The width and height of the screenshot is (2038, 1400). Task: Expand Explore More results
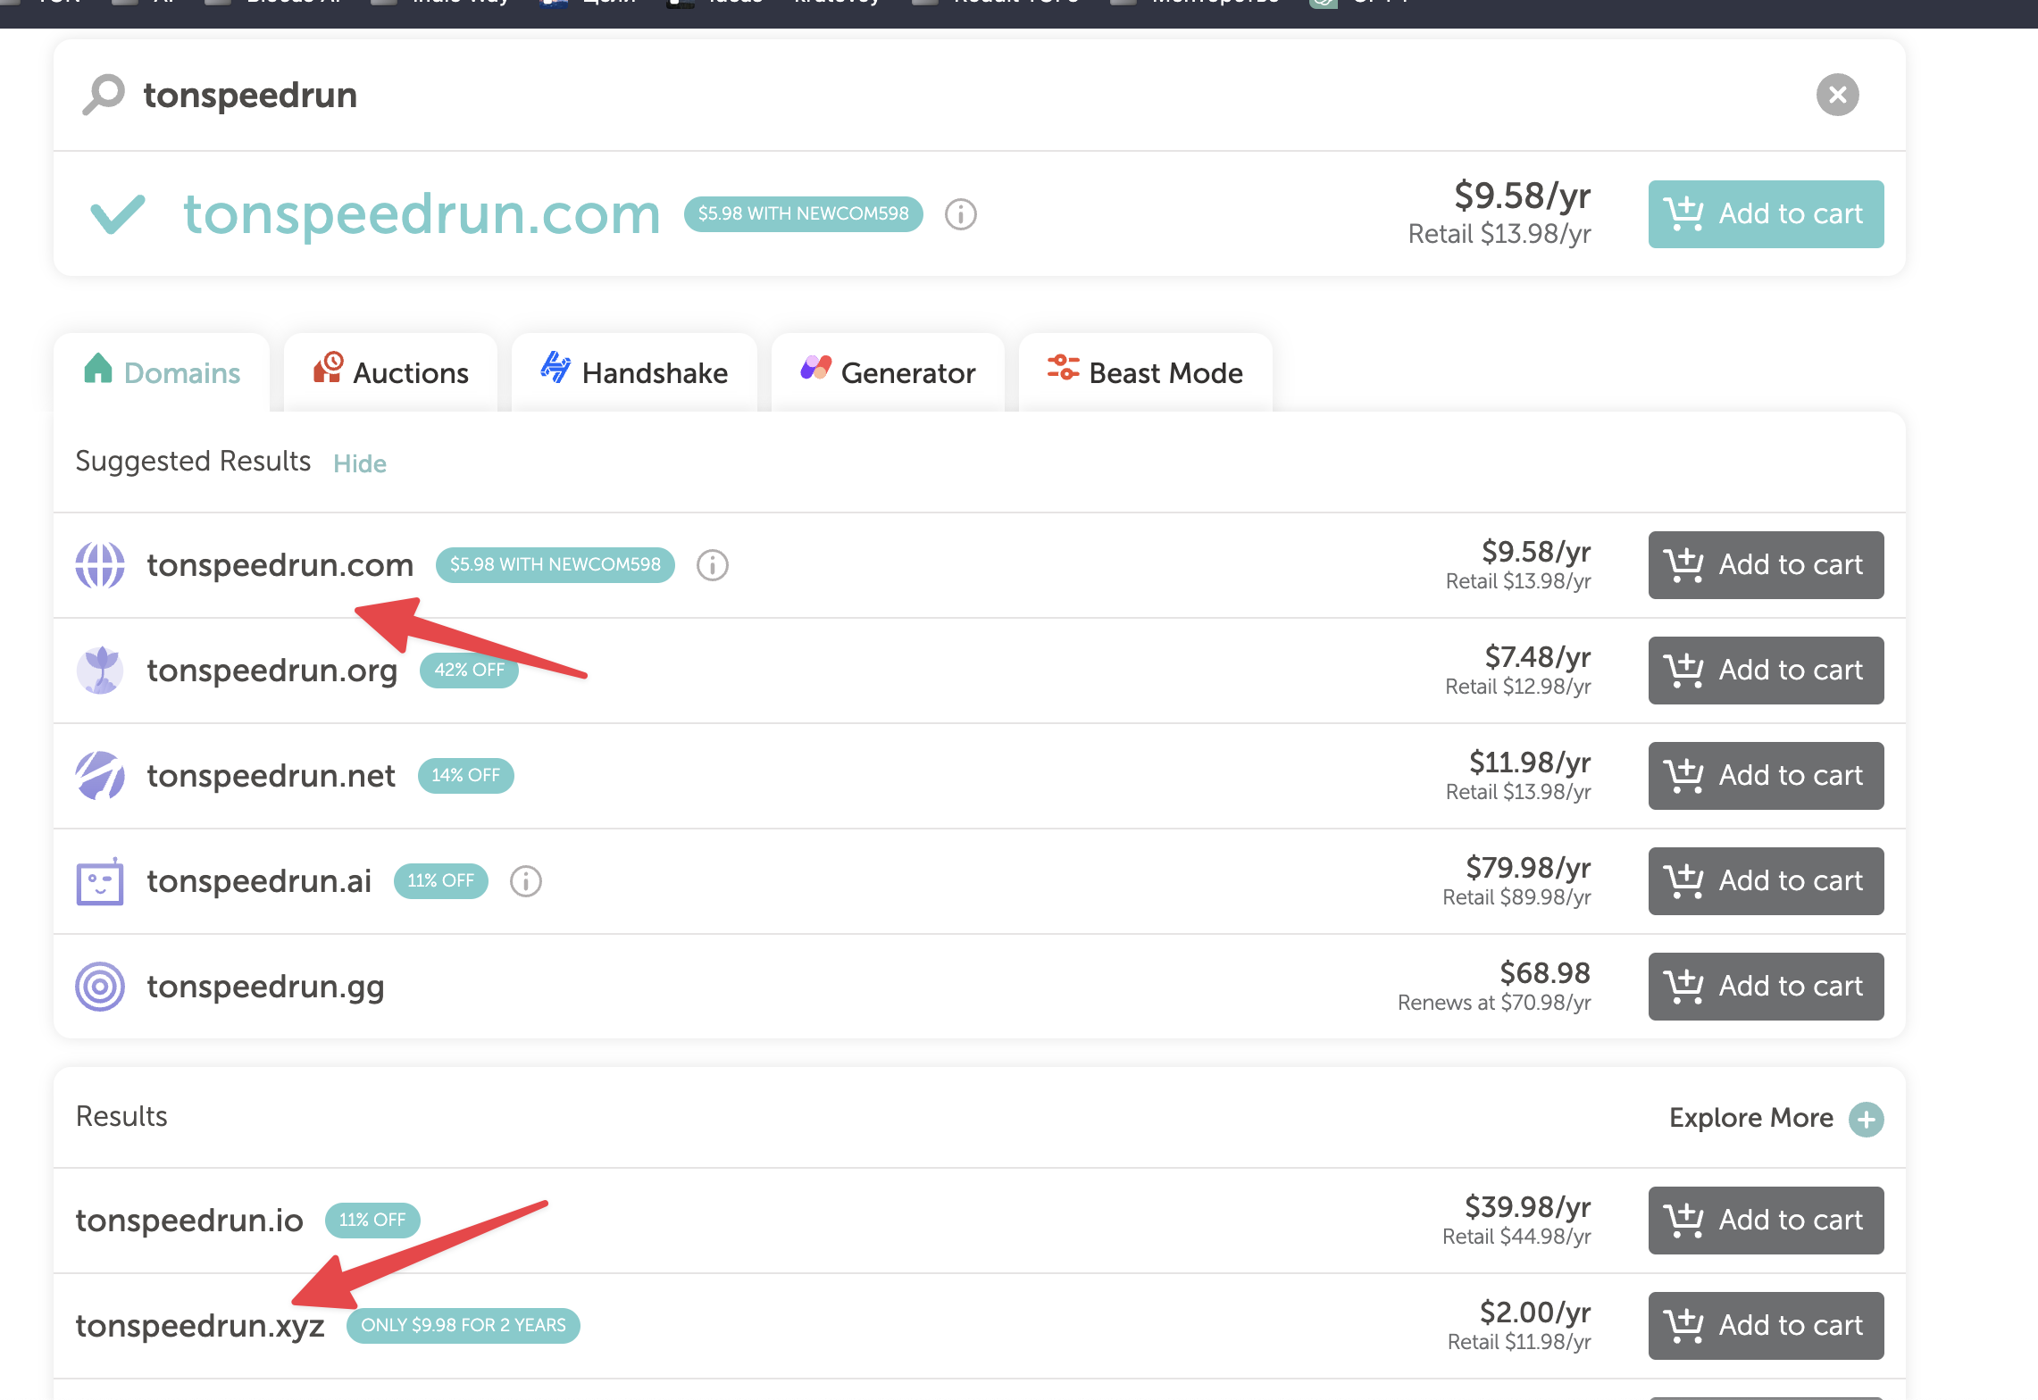1867,1117
